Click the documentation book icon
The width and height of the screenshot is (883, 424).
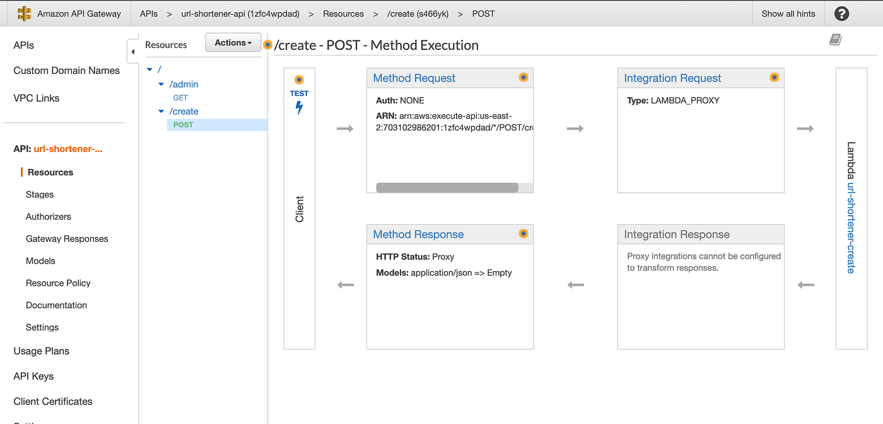[x=836, y=40]
